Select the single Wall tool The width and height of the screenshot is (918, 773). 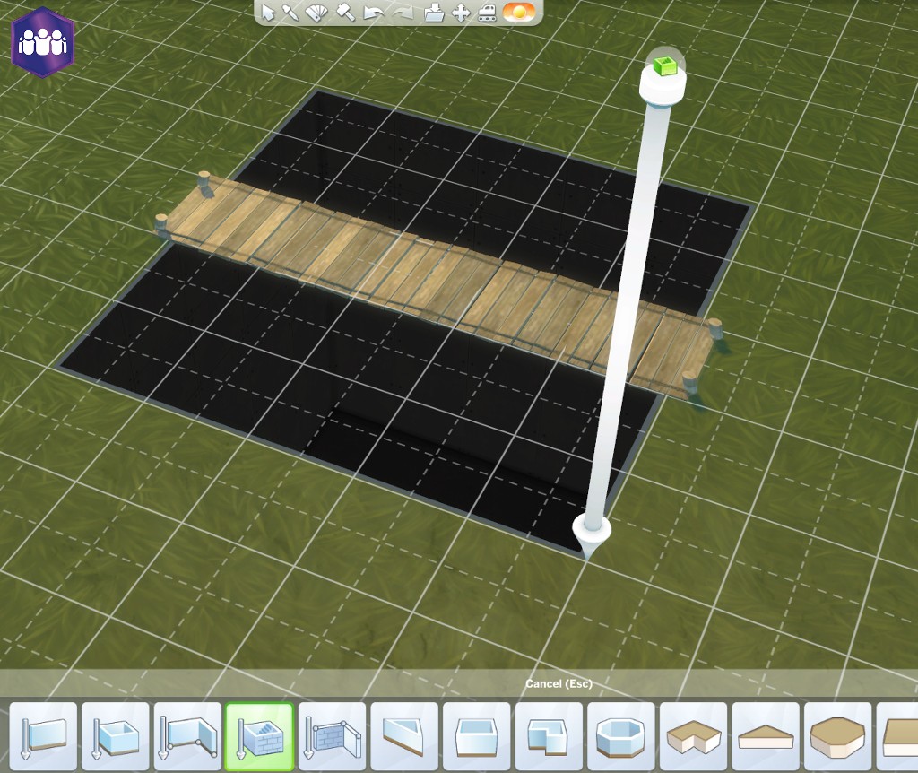[x=43, y=737]
